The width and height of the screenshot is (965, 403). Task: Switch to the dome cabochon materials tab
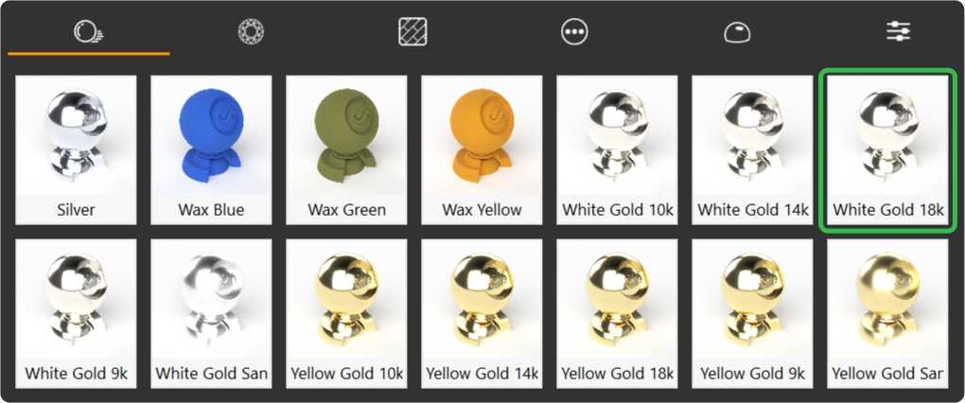(x=737, y=32)
